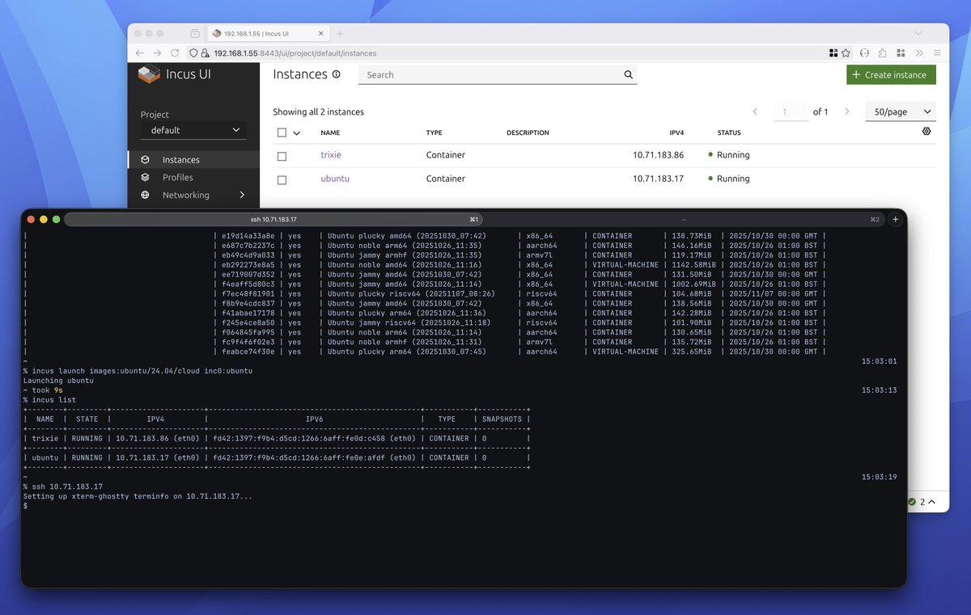Click the green Create instance button

(x=890, y=74)
